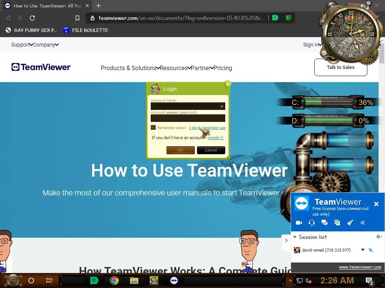Screen dimensions: 385x288
Task: Toggle Remember password checkbox
Action: click(x=153, y=127)
